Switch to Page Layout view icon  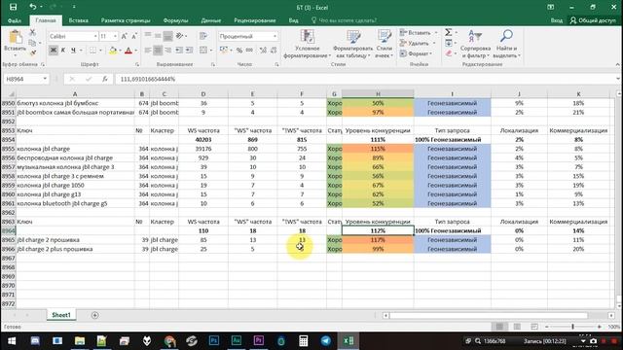[x=517, y=327]
